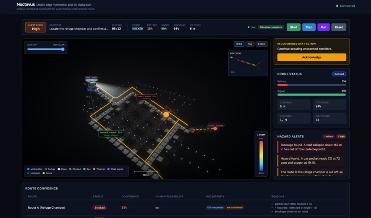
Task: Click the Thermal legend dot
Action: point(94,169)
